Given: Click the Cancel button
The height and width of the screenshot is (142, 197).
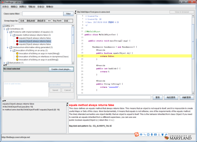Looking at the screenshot, I should (67, 90).
